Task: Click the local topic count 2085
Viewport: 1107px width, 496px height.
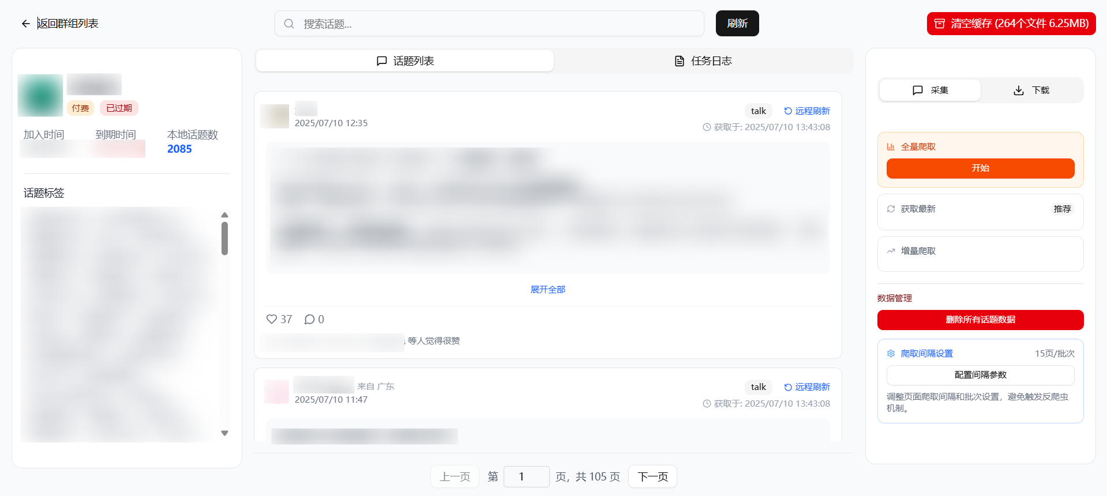Action: click(x=179, y=149)
